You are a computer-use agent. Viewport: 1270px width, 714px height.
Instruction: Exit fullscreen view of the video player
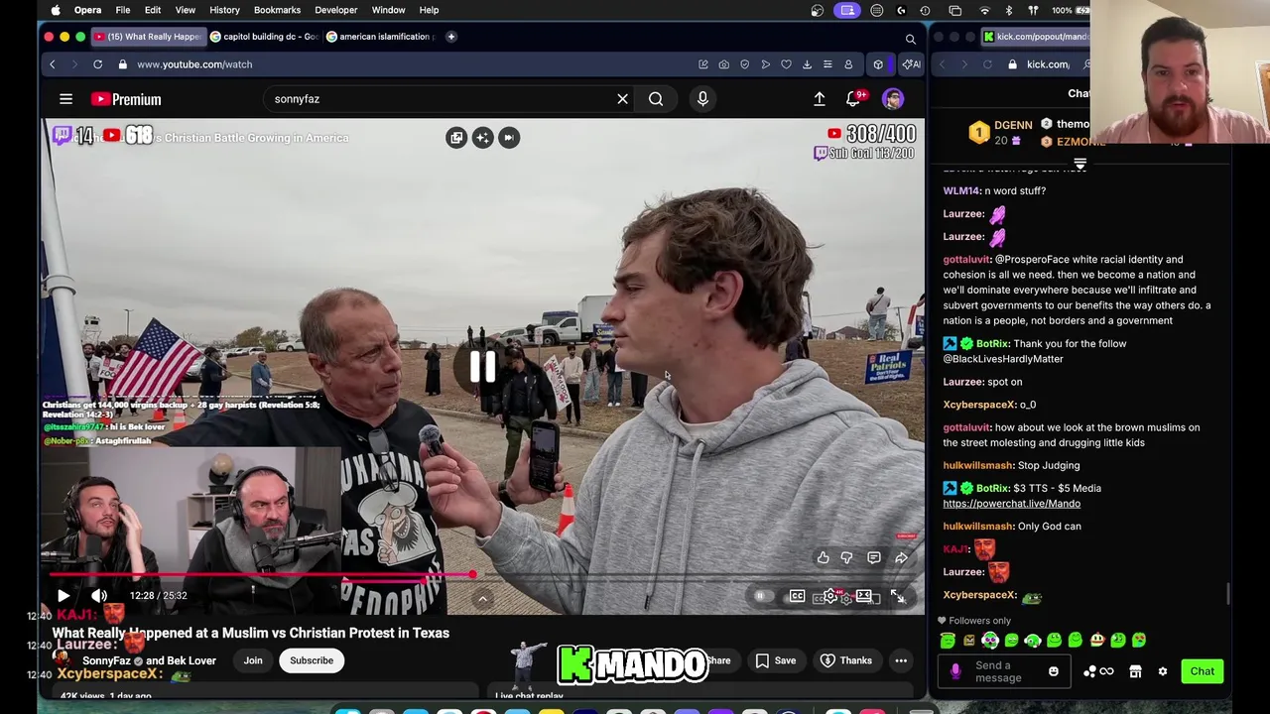898,597
